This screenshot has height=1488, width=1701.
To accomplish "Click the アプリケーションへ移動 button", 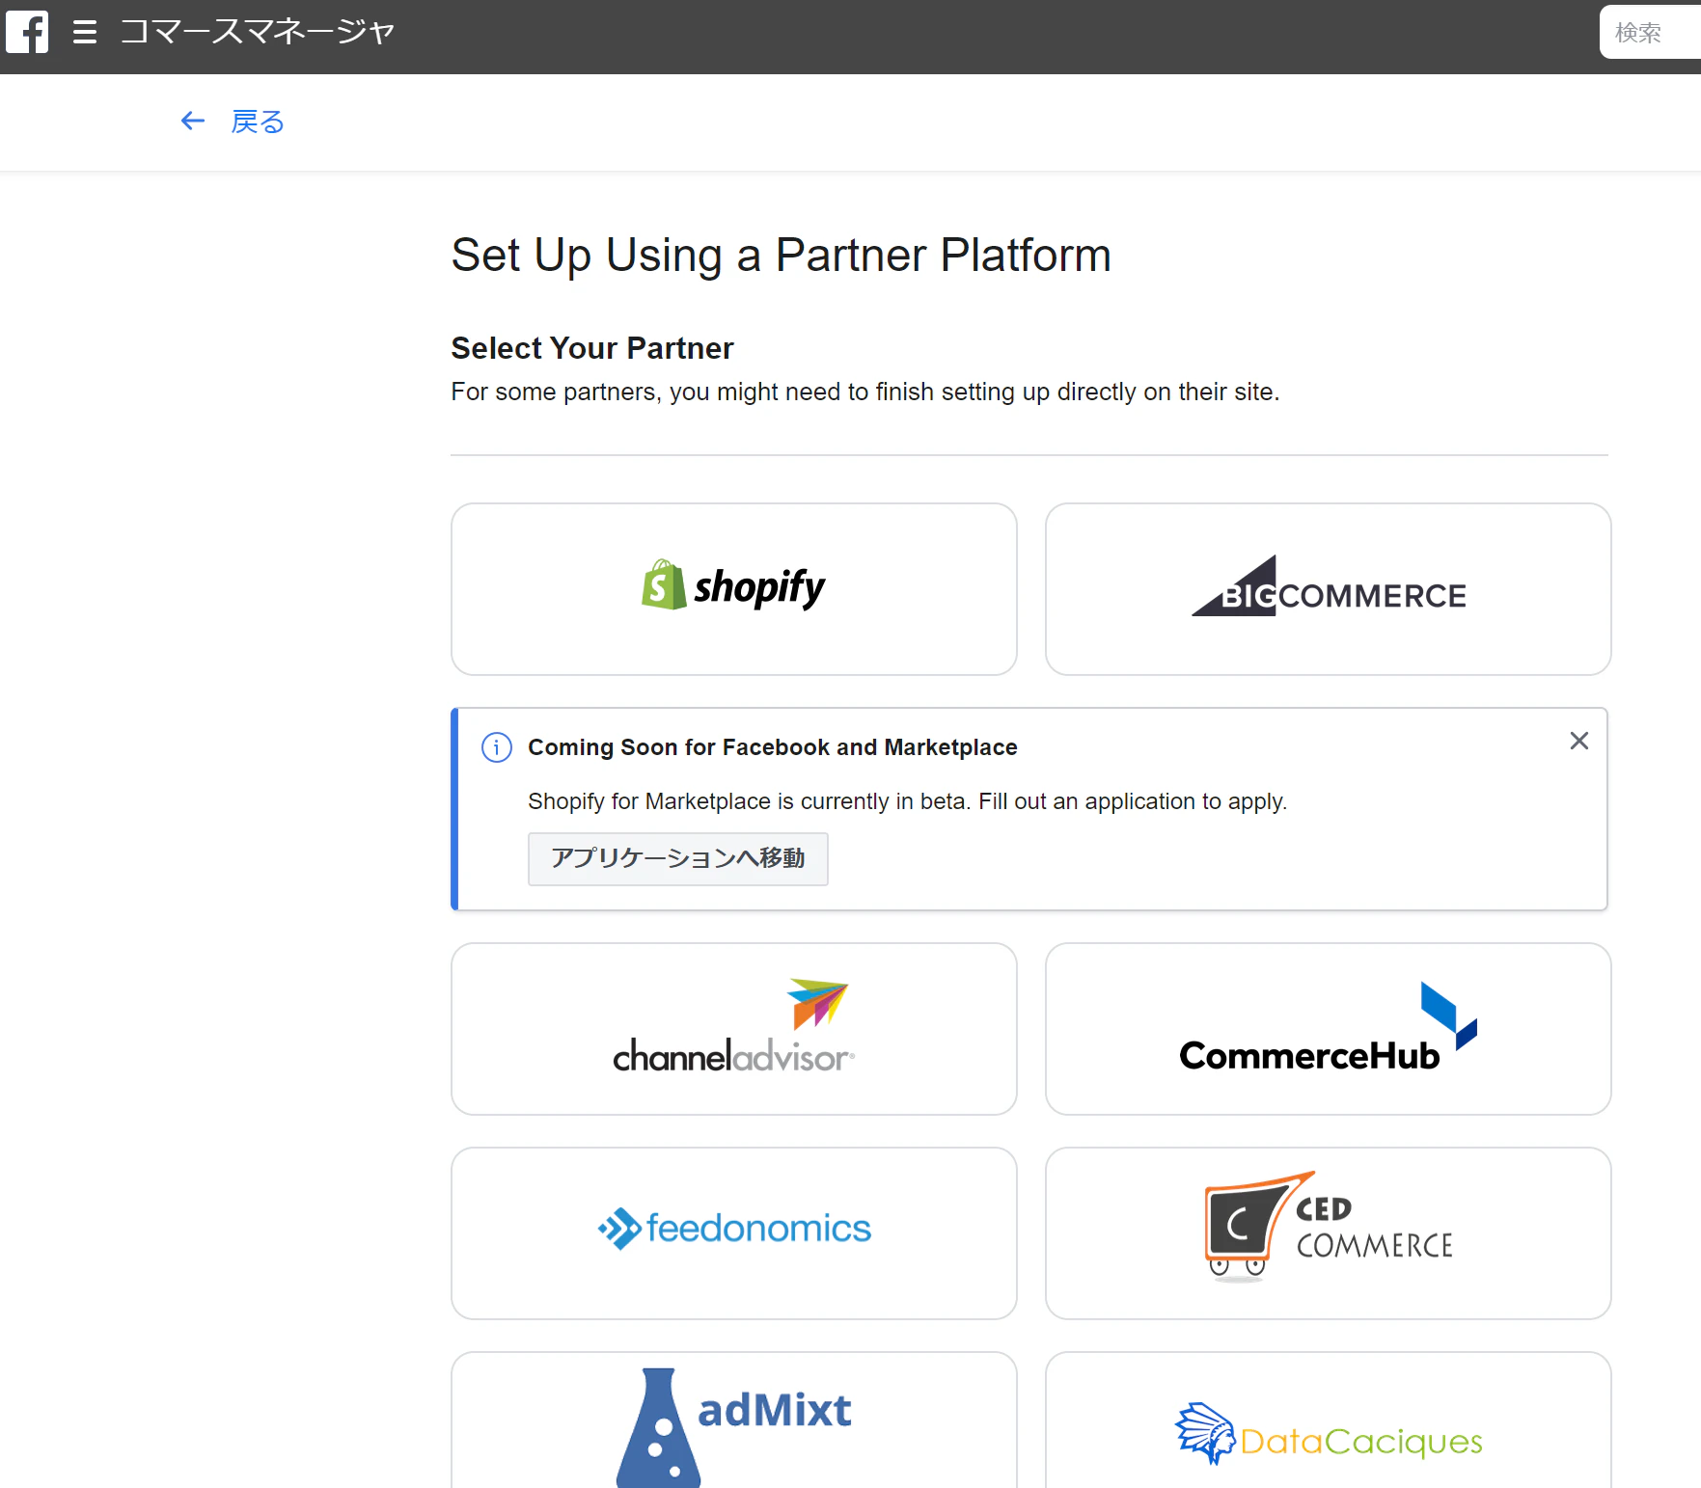I will pyautogui.click(x=678, y=858).
